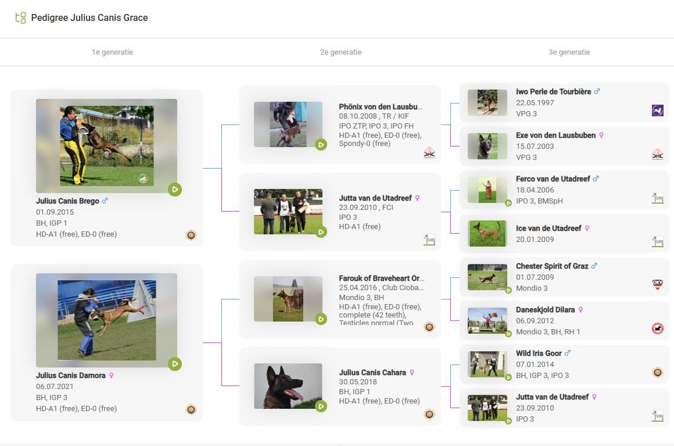
Task: Click the club logo on Iwo Perle de Tourbière card
Action: click(x=657, y=110)
